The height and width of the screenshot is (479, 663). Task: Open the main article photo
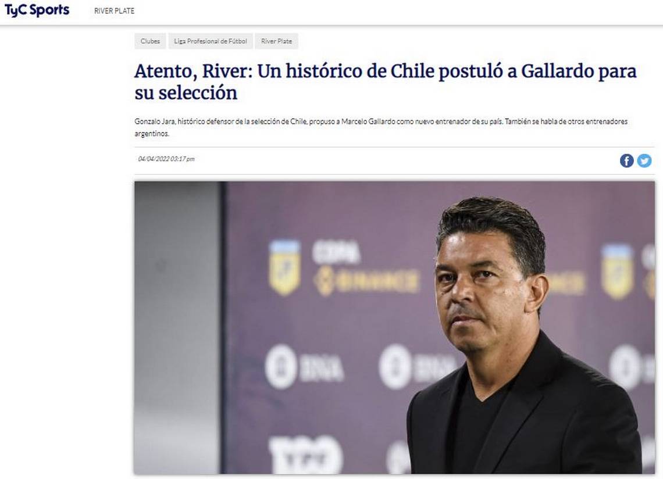[394, 327]
